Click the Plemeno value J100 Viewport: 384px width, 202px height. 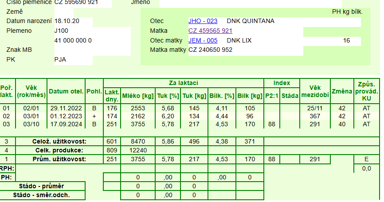coord(61,31)
